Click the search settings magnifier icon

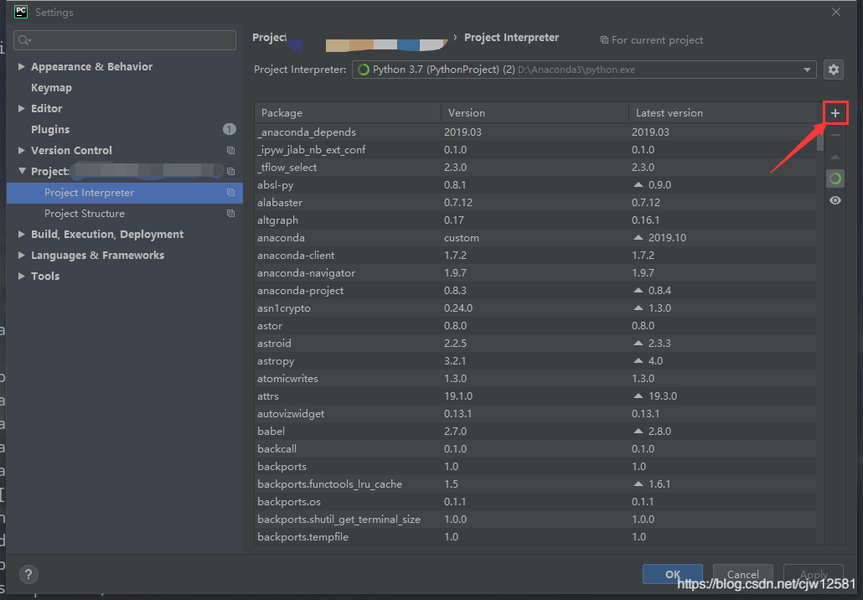coord(24,40)
